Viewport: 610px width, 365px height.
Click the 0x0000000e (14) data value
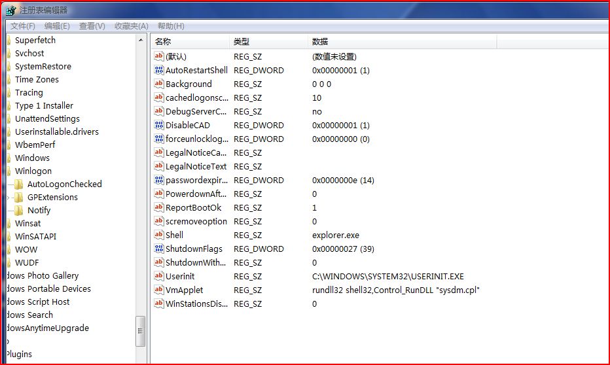[x=343, y=181]
